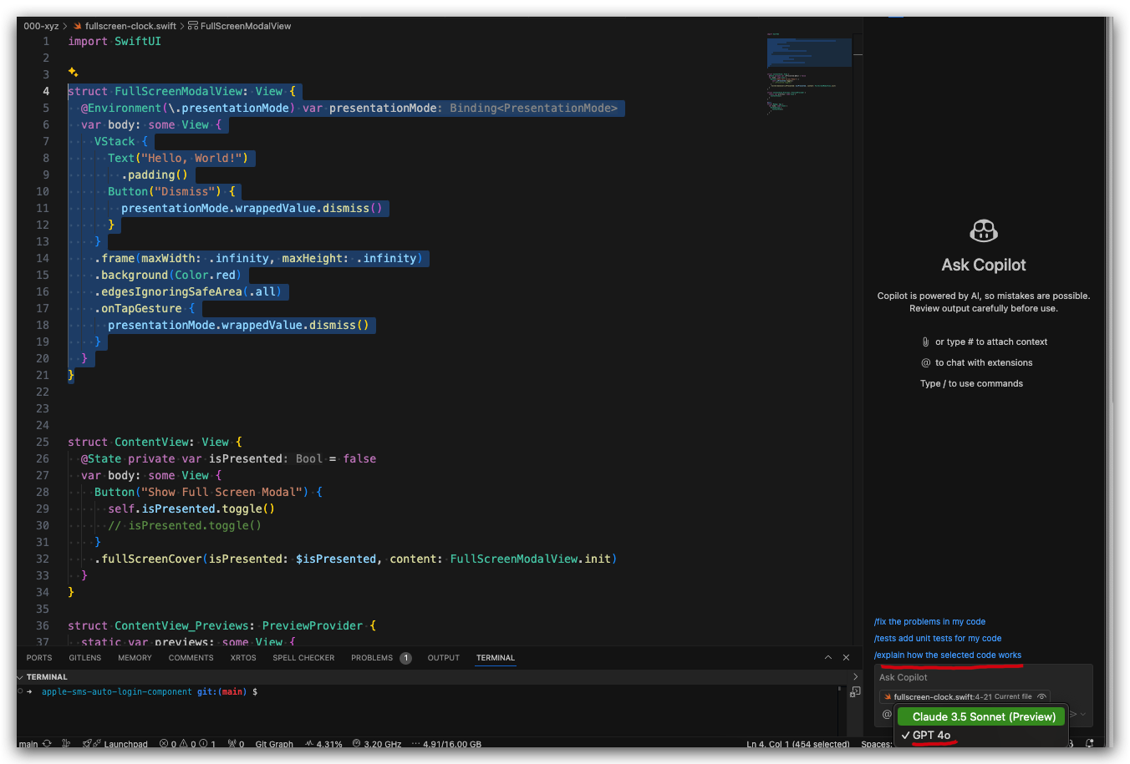Click the main branch status bar item
Screen dimensions: 1130x764
[x=28, y=744]
